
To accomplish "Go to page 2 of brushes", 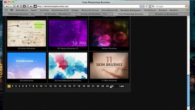I will click(12, 86).
